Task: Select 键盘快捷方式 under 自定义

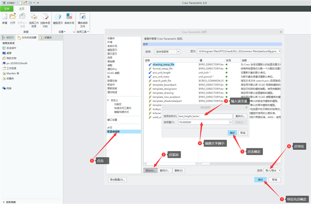Action: [x=121, y=112]
